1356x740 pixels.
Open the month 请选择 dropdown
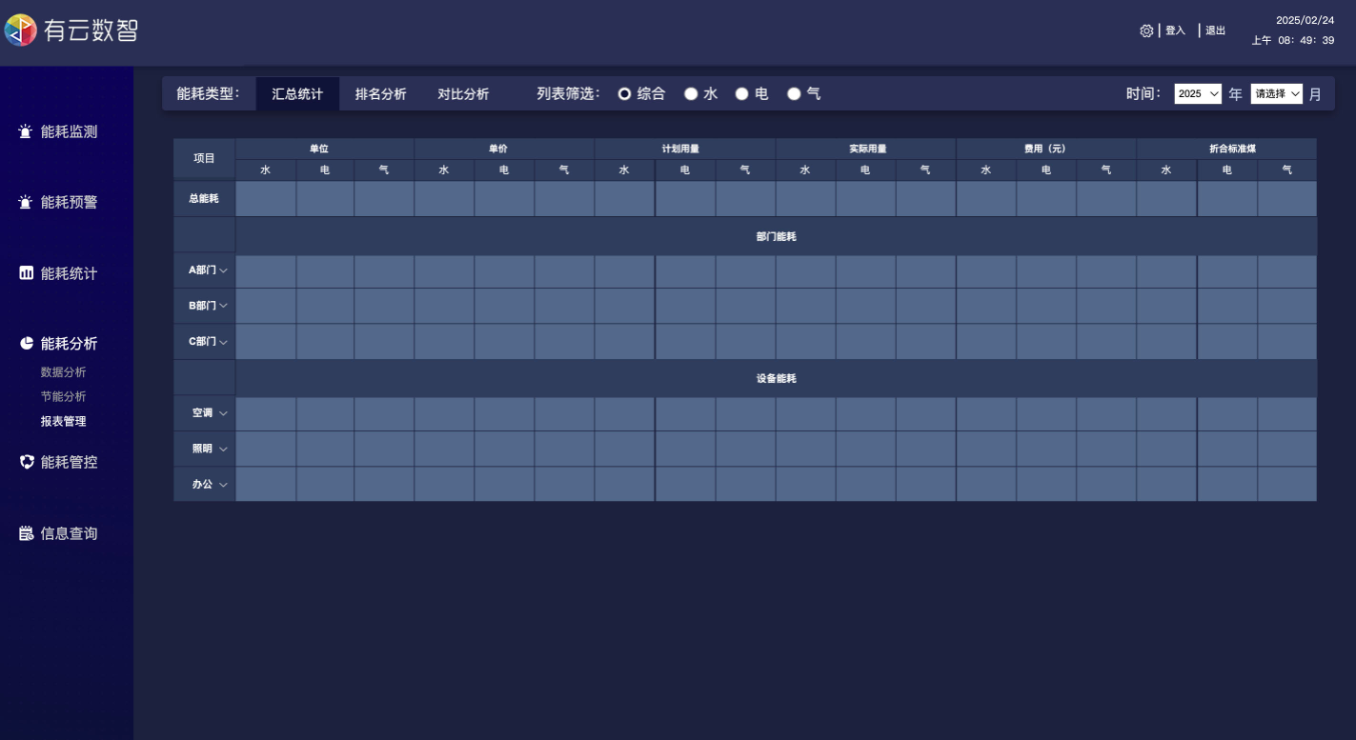(x=1276, y=93)
